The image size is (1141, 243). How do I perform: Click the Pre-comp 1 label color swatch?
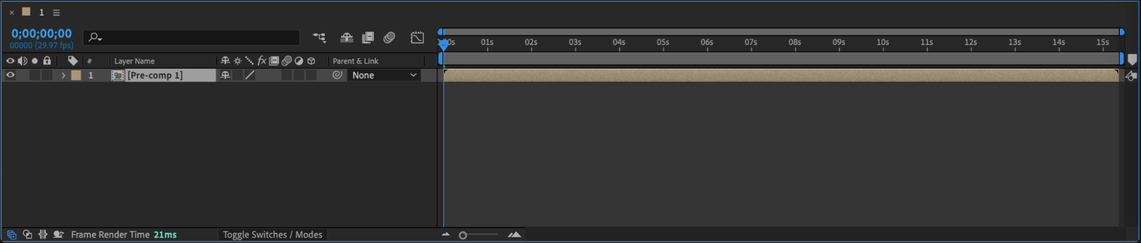tap(76, 75)
